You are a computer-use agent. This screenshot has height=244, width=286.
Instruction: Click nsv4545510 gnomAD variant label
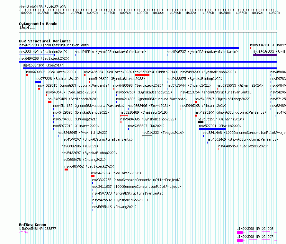110,52
